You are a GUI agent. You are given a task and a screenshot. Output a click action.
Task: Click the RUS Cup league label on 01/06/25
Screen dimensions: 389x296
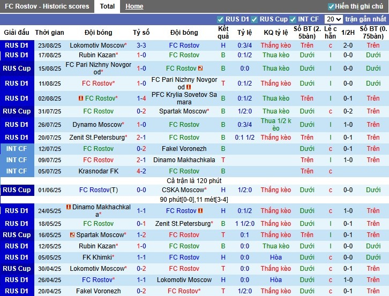(x=17, y=190)
